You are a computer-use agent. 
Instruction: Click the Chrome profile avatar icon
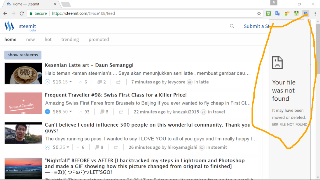click(x=274, y=3)
